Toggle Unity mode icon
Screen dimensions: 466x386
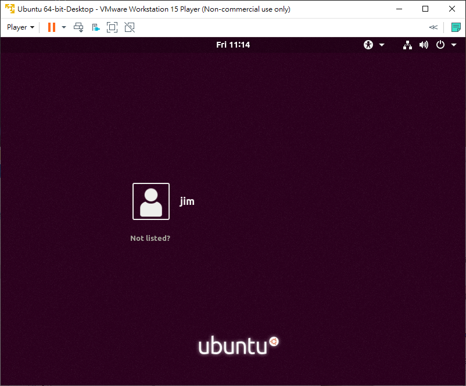coord(130,27)
